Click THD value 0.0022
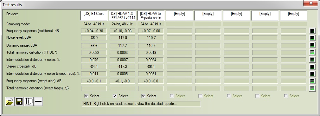Viewport: 320px width, 116px height. (94, 53)
